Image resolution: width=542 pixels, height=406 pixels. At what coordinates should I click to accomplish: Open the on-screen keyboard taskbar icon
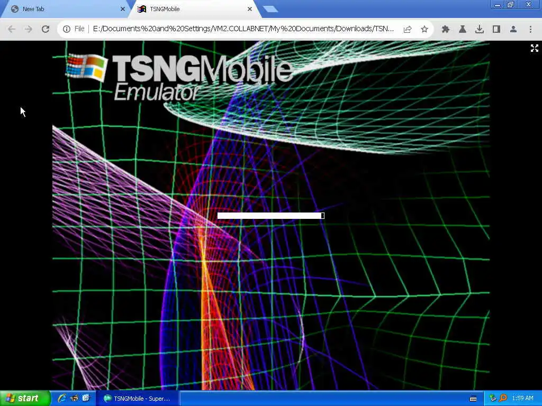[x=473, y=399]
